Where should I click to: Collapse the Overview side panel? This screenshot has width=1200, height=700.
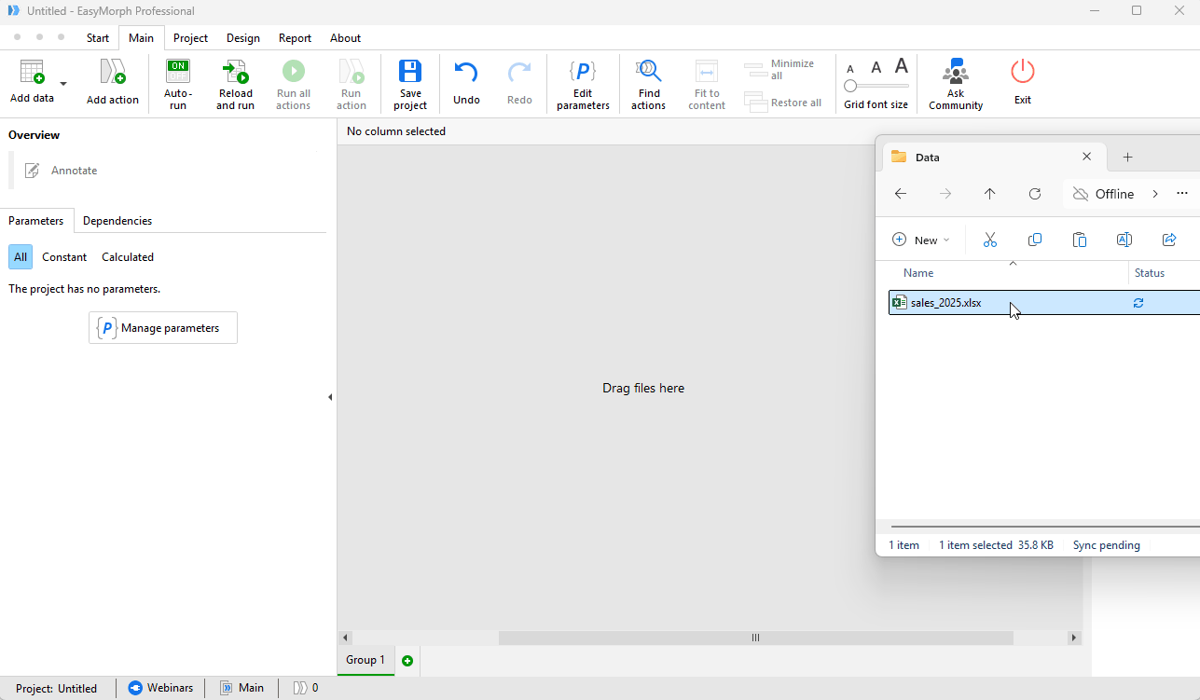330,396
